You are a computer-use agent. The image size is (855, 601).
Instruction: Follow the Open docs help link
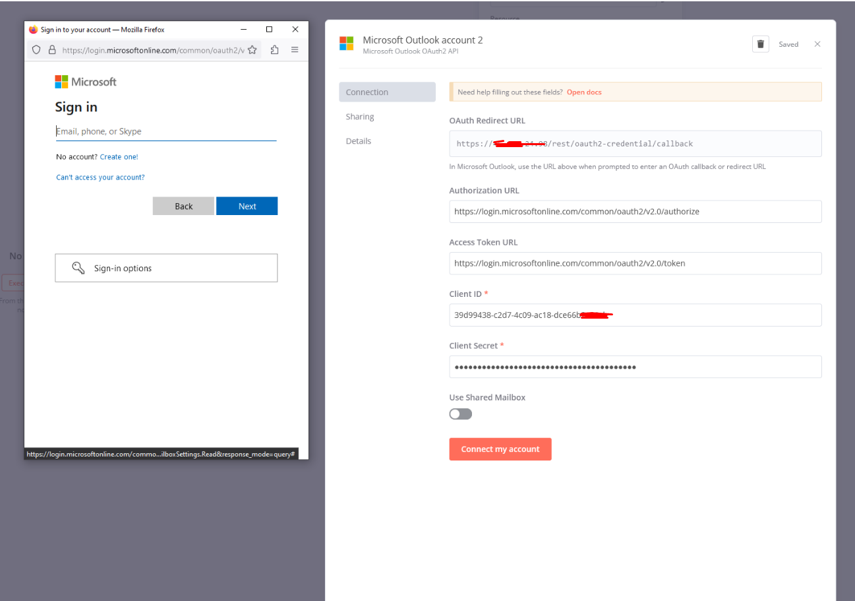[584, 92]
